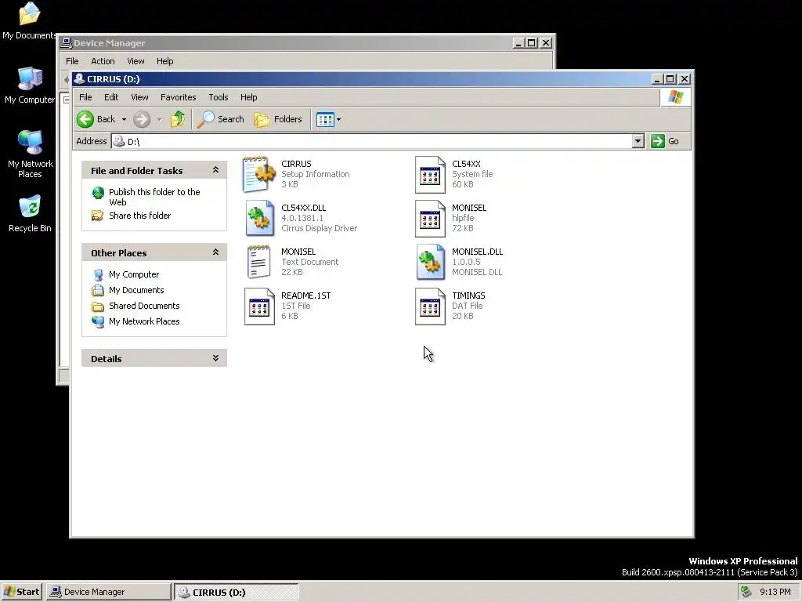Go up one folder level
Image resolution: width=802 pixels, height=602 pixels.
tap(178, 119)
